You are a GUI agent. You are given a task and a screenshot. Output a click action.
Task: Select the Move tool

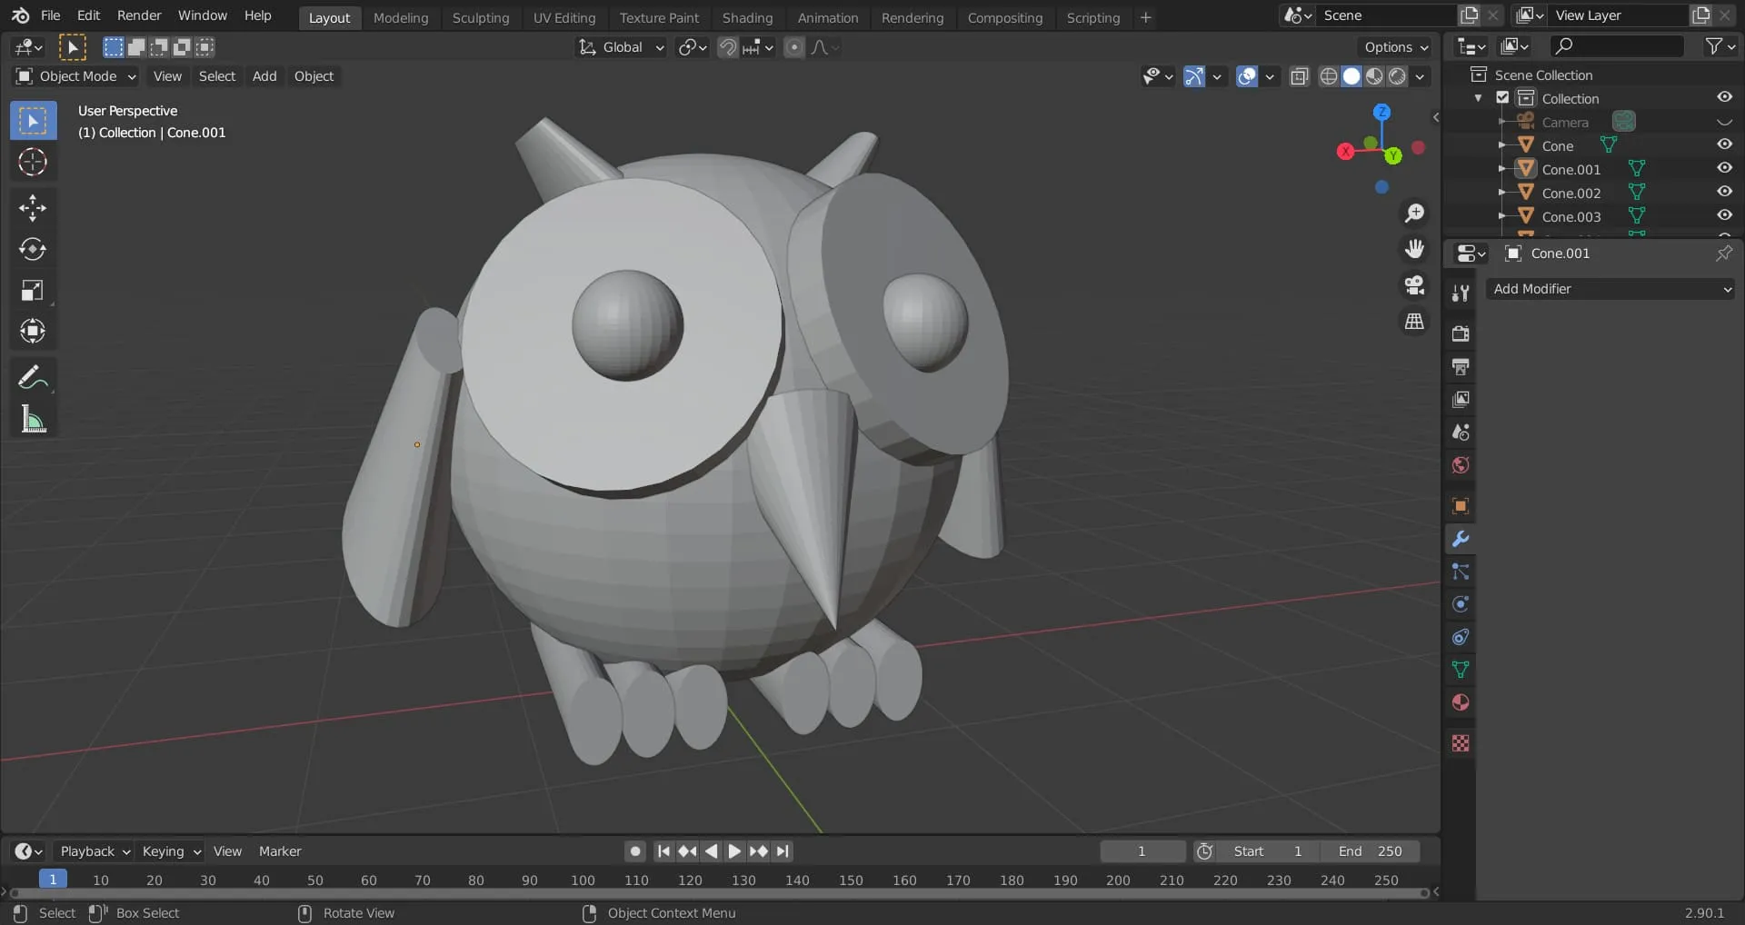coord(33,208)
